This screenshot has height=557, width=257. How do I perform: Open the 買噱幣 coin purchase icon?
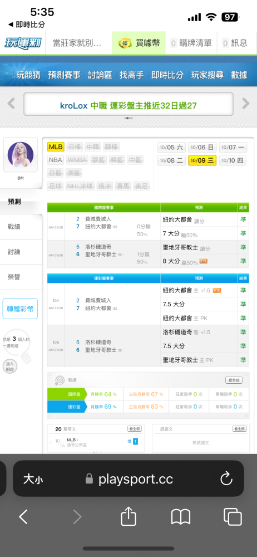125,43
